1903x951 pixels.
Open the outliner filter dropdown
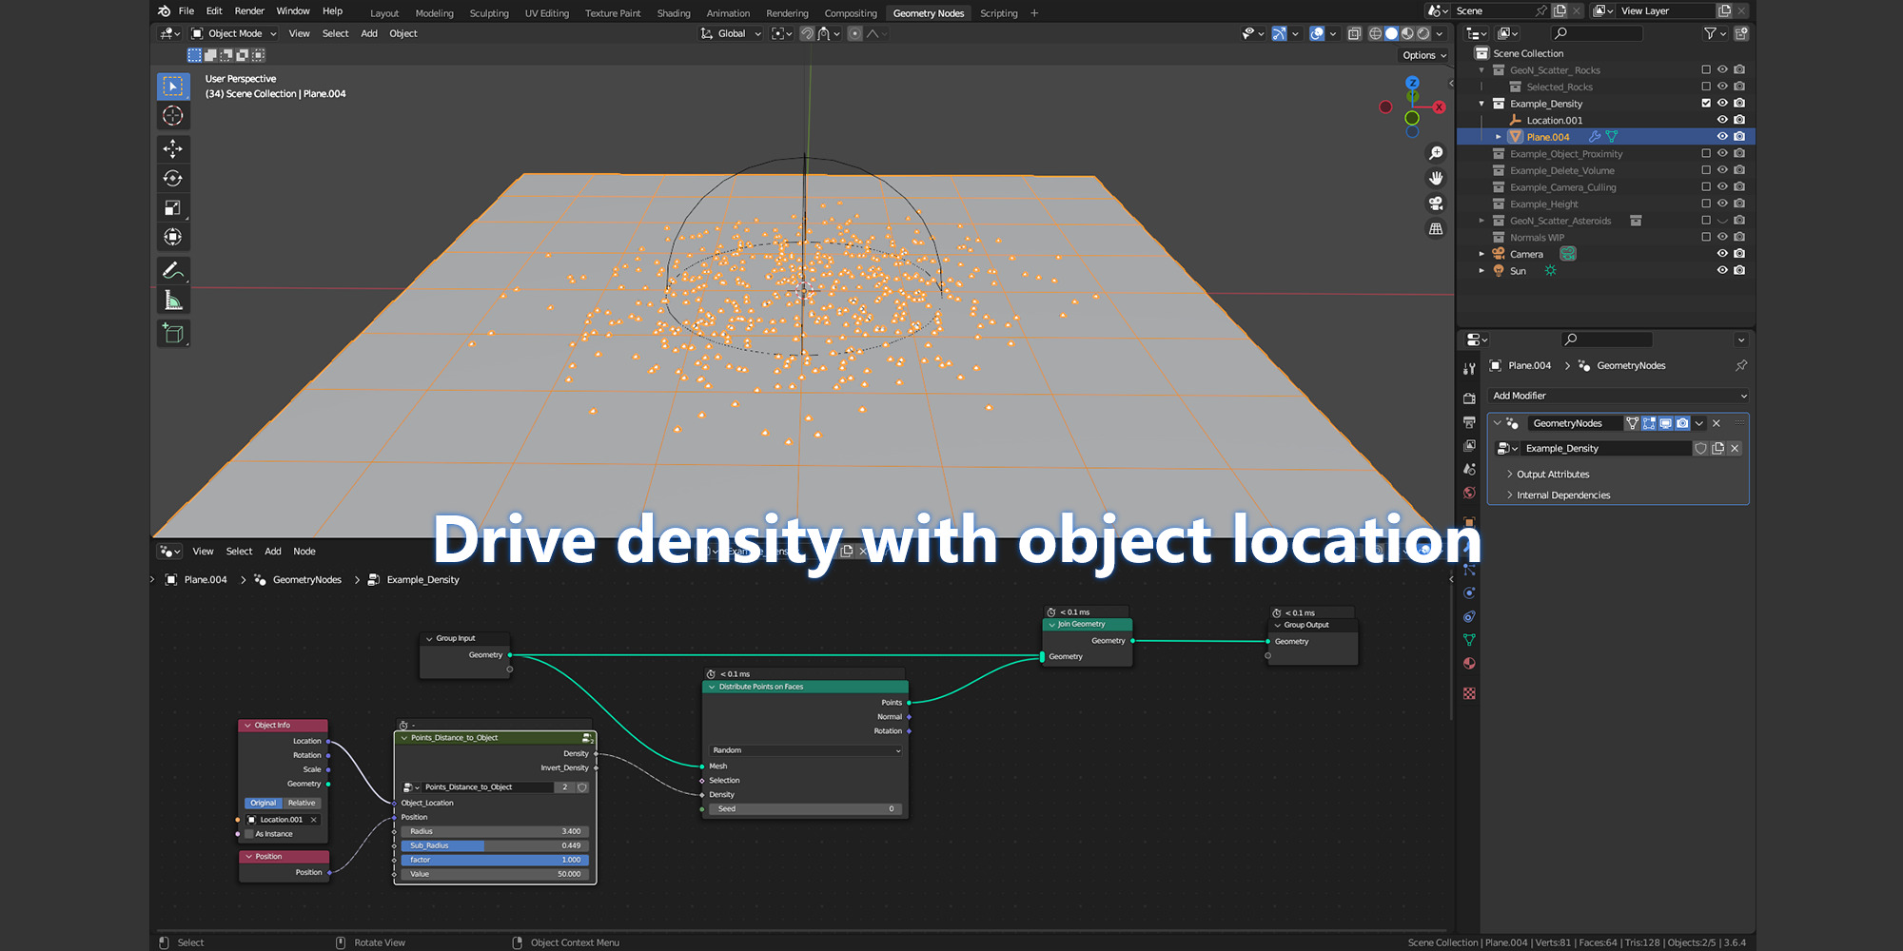point(1714,33)
